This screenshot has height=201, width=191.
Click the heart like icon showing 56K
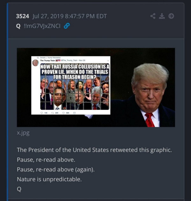point(63,113)
